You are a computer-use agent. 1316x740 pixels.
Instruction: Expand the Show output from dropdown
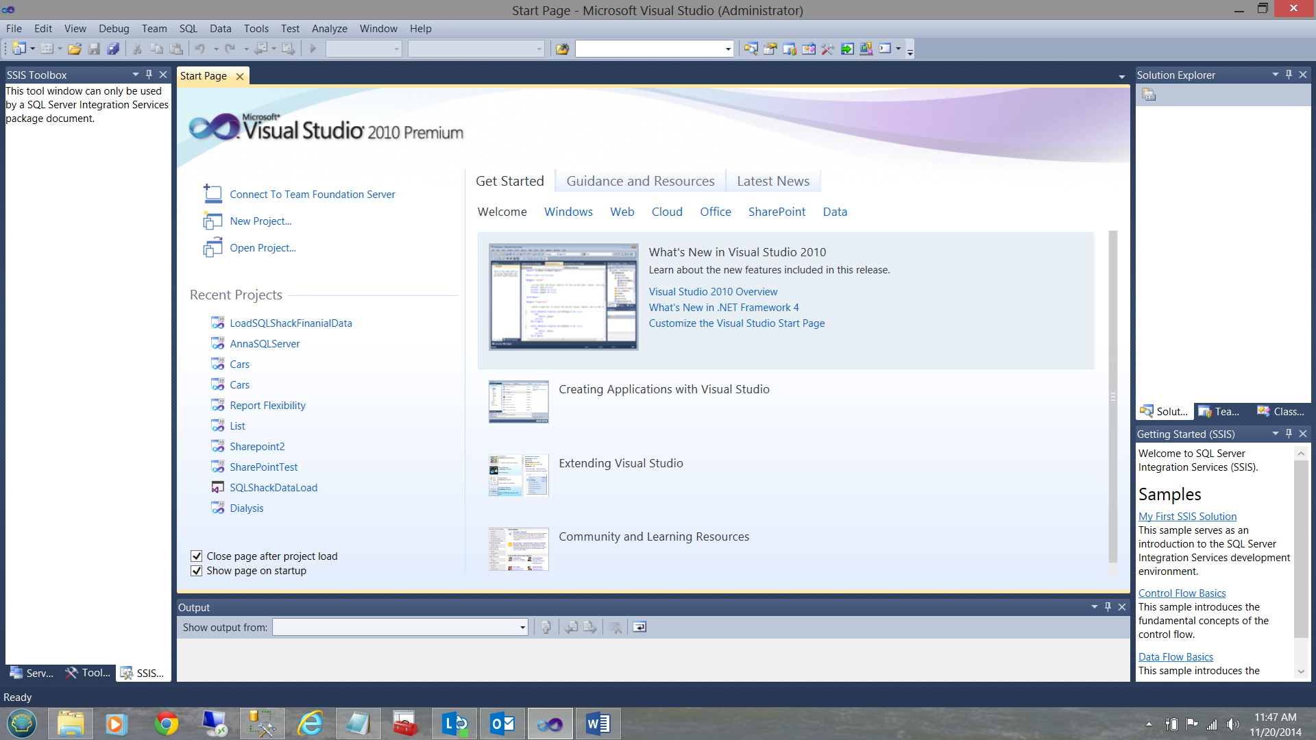pyautogui.click(x=522, y=627)
